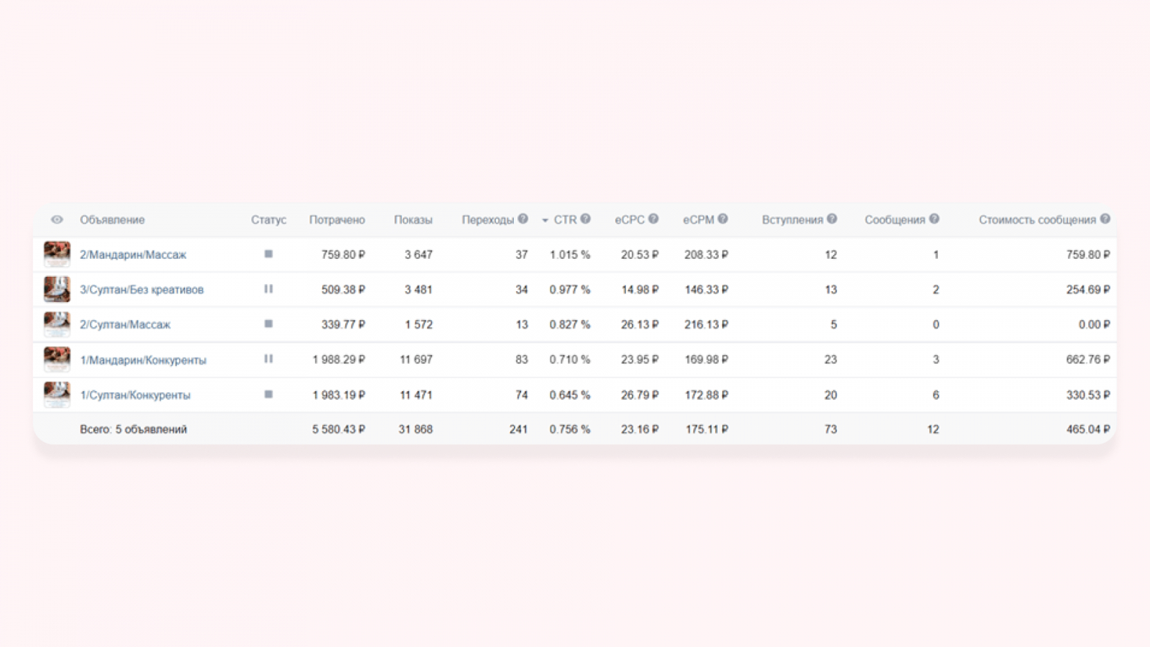The height and width of the screenshot is (647, 1150).
Task: Click the stopped status icon for 1/Султан/Конкуренты
Action: coord(268,395)
